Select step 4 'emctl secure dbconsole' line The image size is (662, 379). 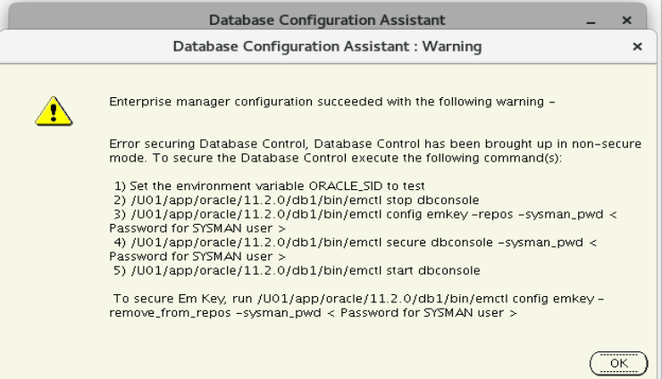pyautogui.click(x=355, y=243)
